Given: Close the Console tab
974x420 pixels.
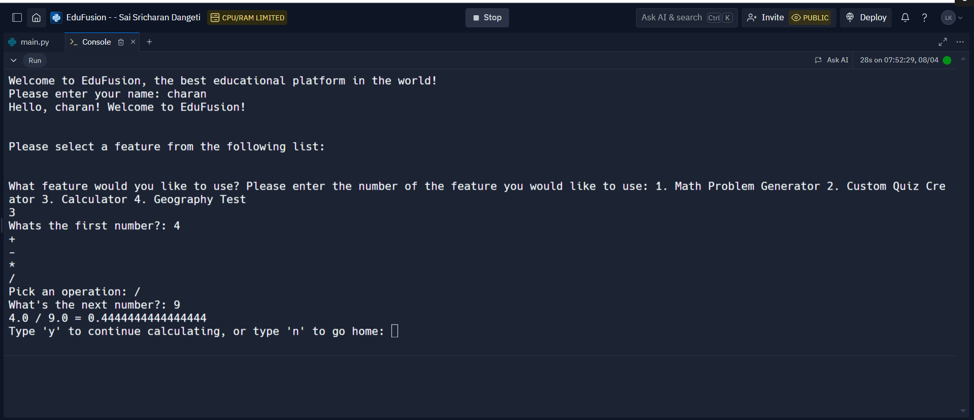Looking at the screenshot, I should pos(133,42).
